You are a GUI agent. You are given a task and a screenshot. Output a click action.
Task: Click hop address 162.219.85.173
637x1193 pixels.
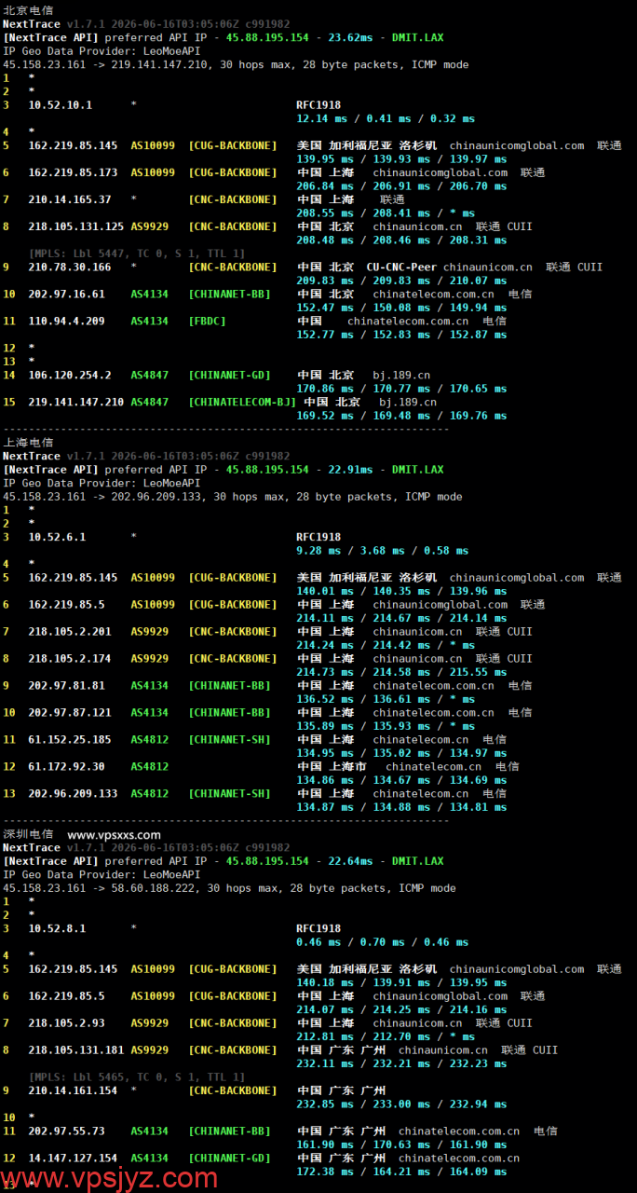click(74, 172)
